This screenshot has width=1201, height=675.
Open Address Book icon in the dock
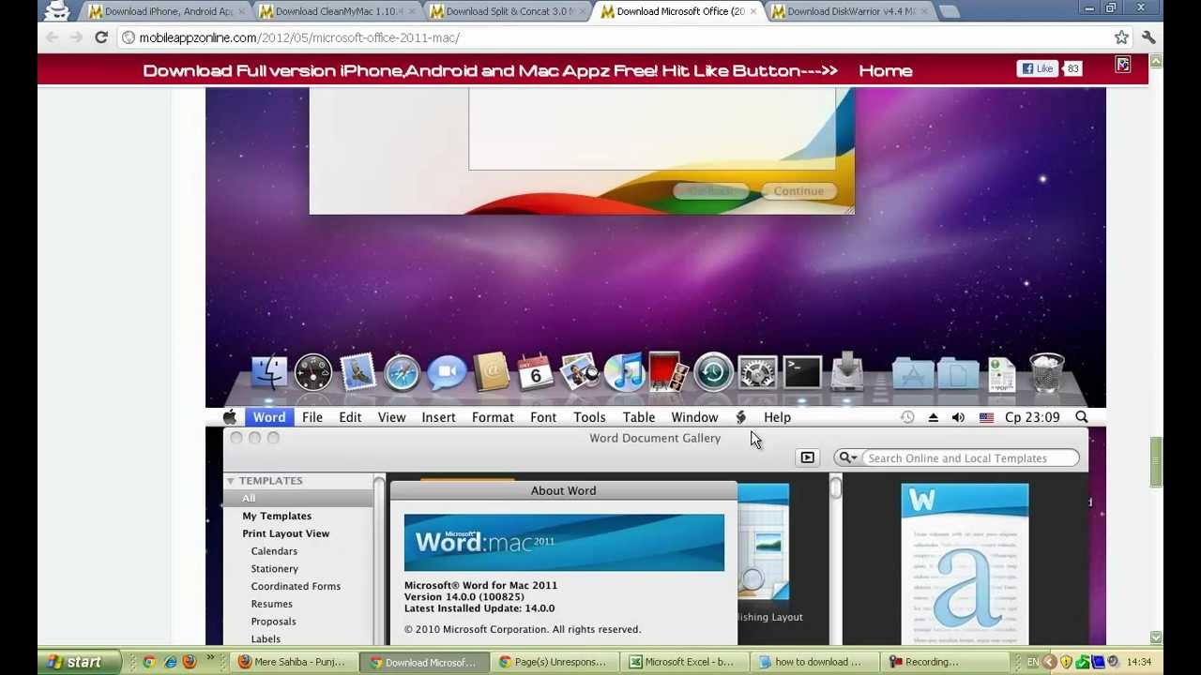coord(491,372)
